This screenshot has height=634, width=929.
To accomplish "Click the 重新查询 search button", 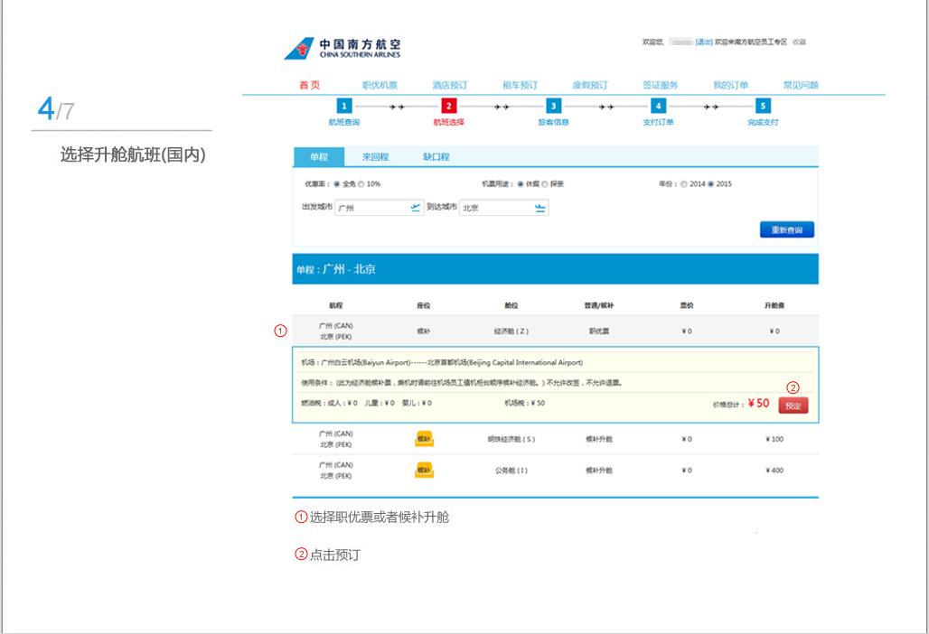I will 786,229.
